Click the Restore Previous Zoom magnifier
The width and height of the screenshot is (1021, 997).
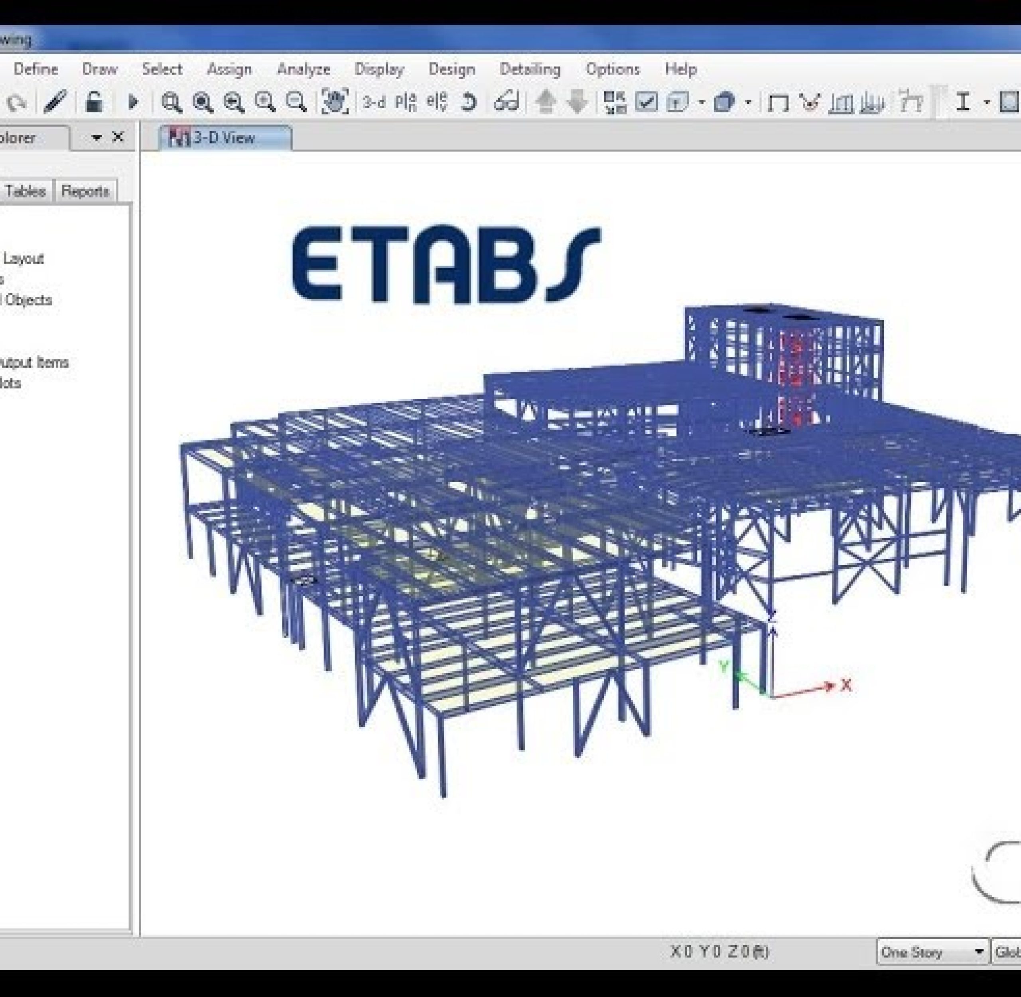click(234, 102)
